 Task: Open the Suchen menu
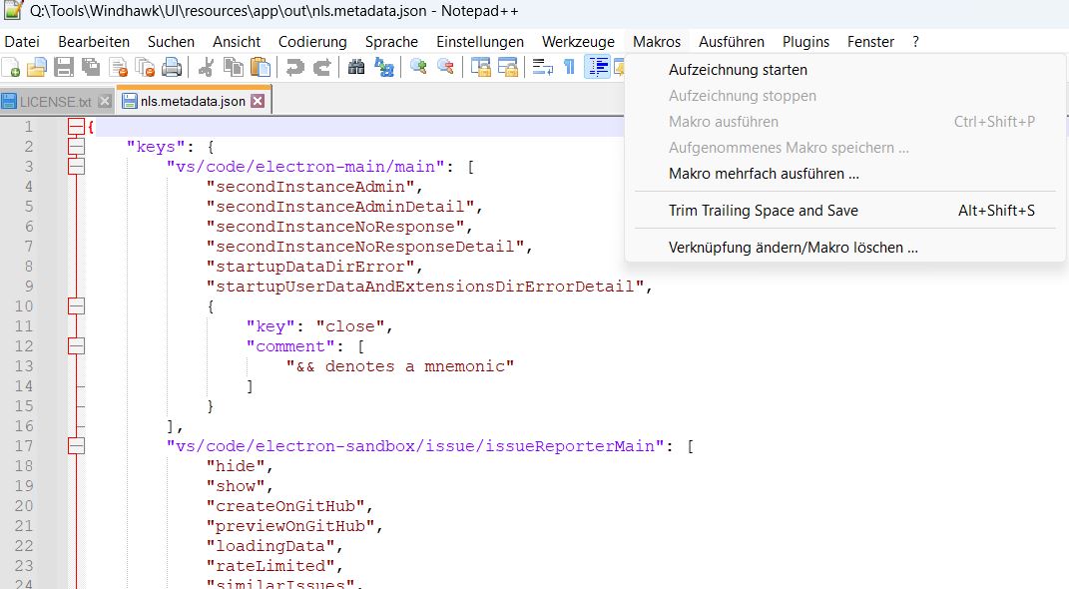pyautogui.click(x=171, y=42)
